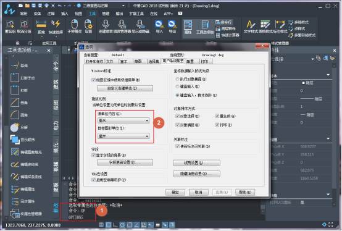
Task: Select 'Keyboard entry except scripts' radio button
Action: pyautogui.click(x=177, y=95)
